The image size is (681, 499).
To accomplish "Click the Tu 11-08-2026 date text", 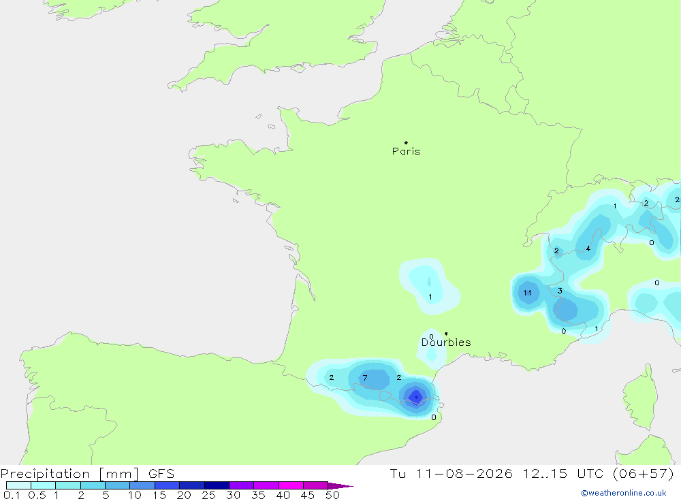I will (451, 474).
